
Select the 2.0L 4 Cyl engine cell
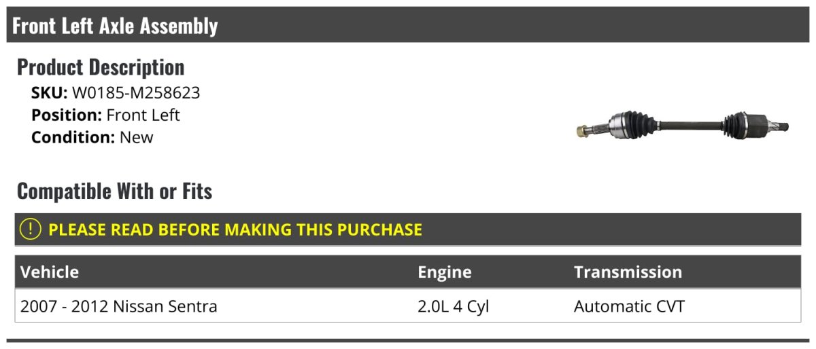coord(453,306)
